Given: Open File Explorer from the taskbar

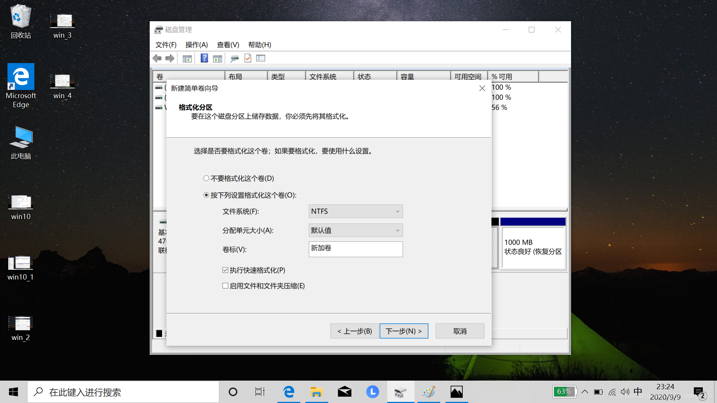Looking at the screenshot, I should 316,392.
